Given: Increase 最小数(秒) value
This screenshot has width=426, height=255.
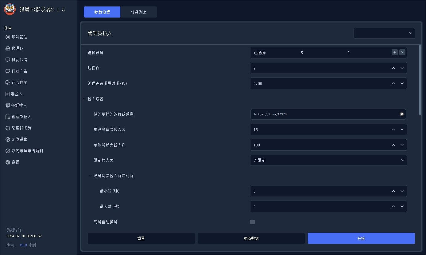Looking at the screenshot, I should (393, 191).
